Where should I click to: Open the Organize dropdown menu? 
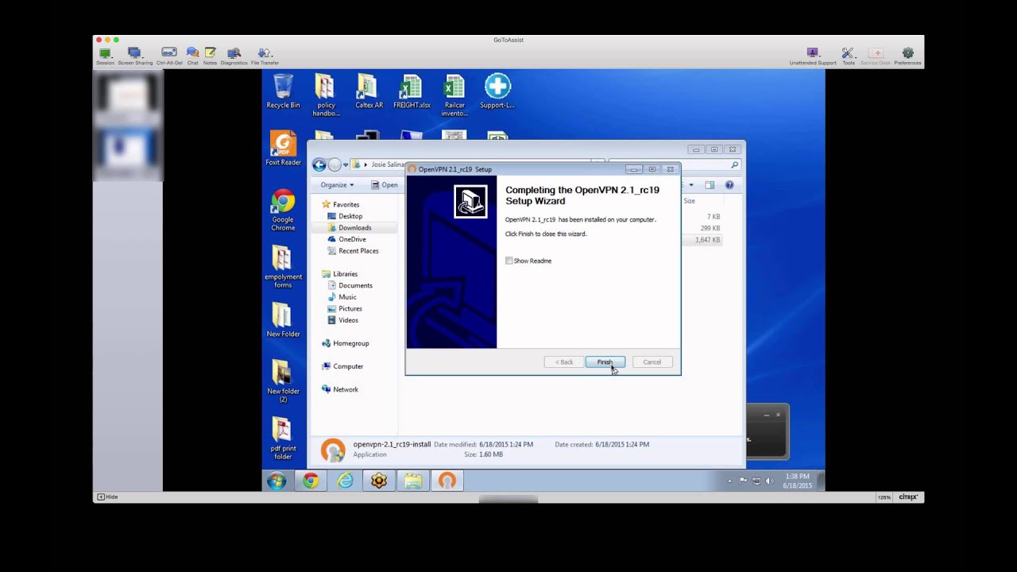click(338, 185)
